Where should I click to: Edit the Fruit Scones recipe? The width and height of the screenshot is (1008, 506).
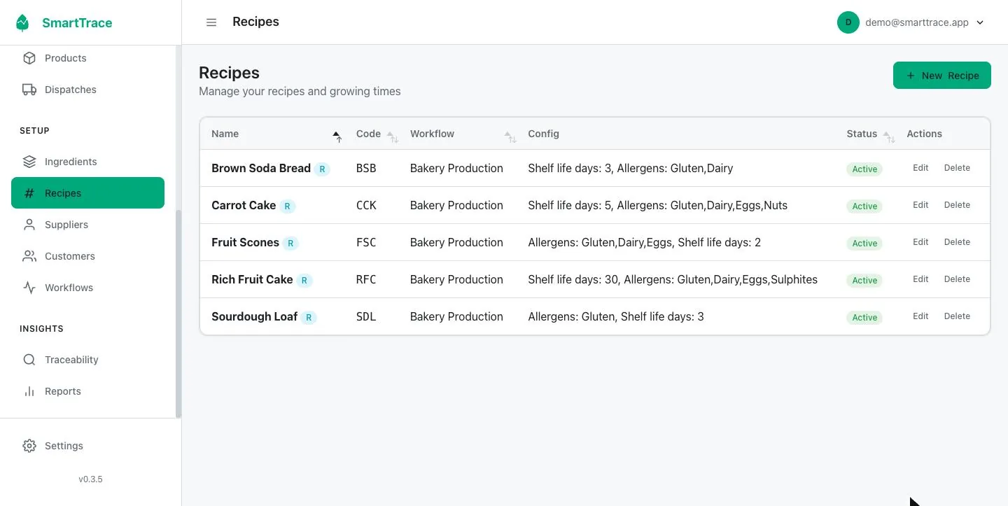[920, 242]
